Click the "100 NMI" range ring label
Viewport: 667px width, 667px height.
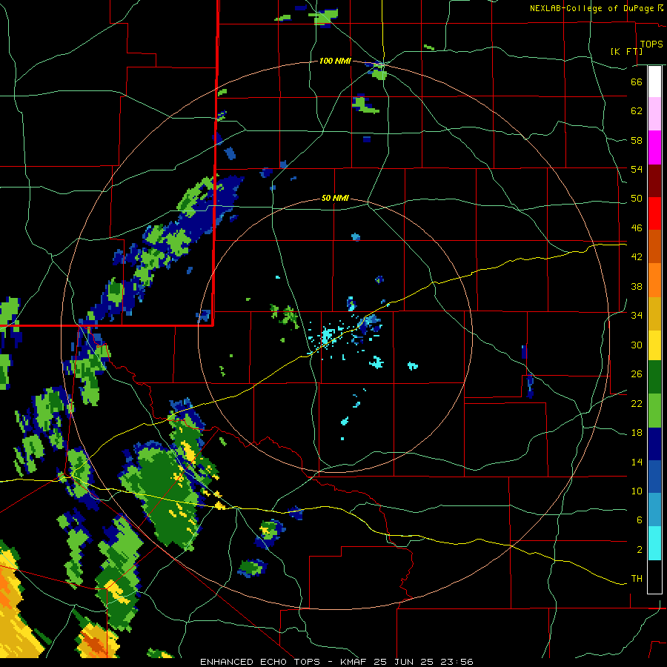point(335,61)
